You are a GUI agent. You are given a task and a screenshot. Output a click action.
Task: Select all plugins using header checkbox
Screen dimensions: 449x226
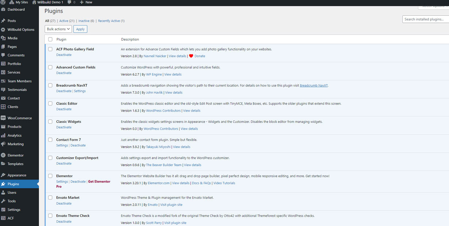[50, 39]
